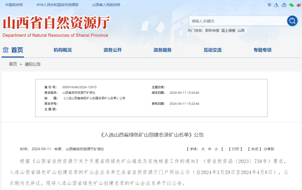This screenshot has width=302, height=190.
Task: Go to 通知公告 in breadcrumb
Action: (33, 64)
